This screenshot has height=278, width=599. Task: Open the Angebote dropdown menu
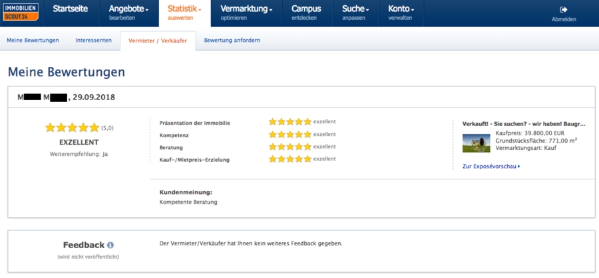click(129, 13)
